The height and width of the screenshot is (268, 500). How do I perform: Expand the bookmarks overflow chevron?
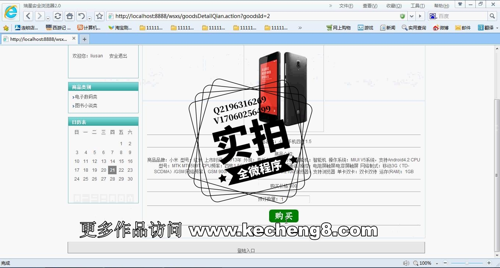coord(300,28)
